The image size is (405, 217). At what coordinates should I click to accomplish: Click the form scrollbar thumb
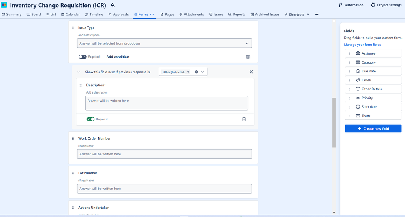(334, 123)
